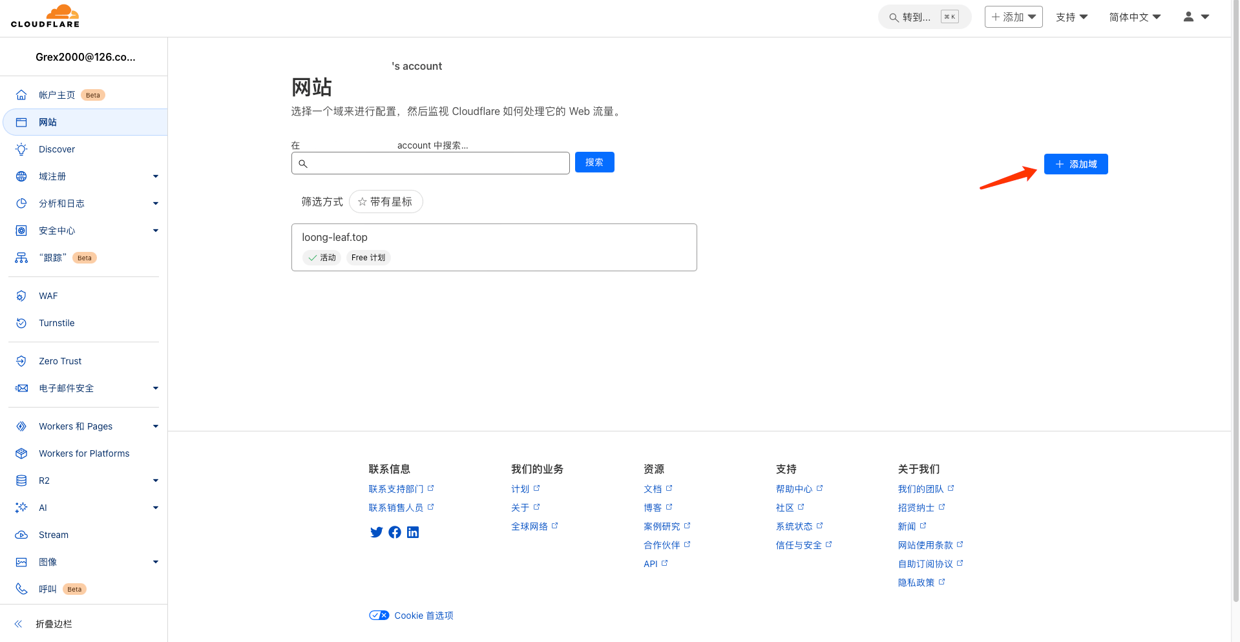This screenshot has height=642, width=1240.
Task: Click the 电子邮件安全 envelope icon
Action: [21, 388]
